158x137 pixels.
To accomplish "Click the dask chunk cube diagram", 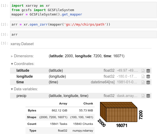I will point(119,112).
